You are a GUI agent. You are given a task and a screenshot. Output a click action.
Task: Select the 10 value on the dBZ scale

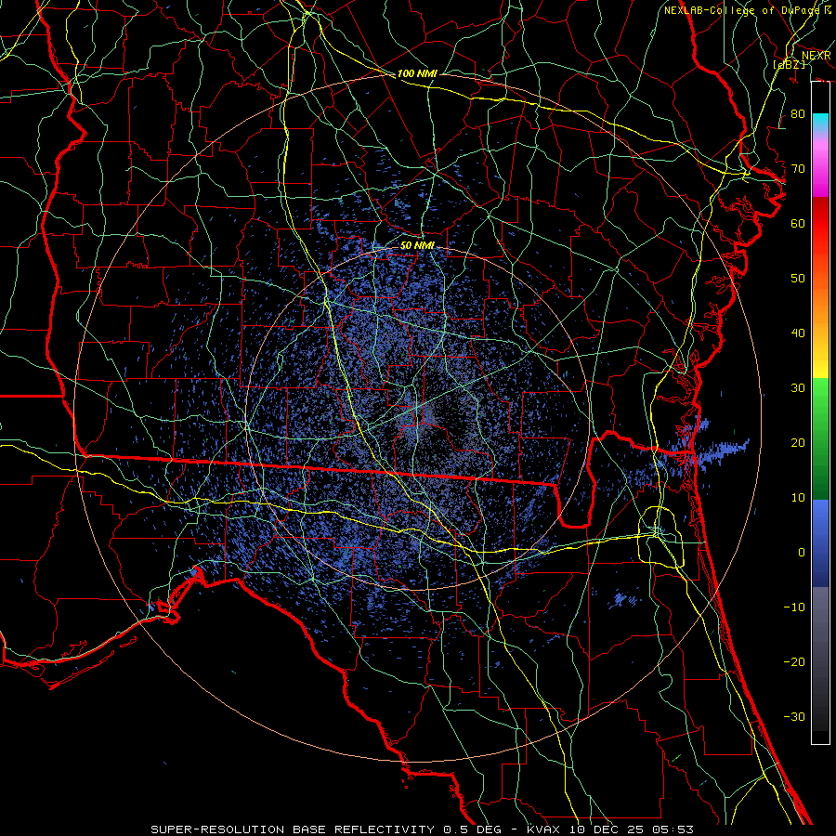click(x=798, y=498)
